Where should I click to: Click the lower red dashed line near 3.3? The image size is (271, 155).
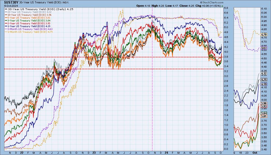pyautogui.click(x=114, y=69)
